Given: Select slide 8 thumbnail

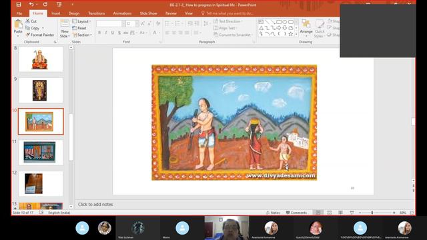Looking at the screenshot, I should click(41, 59).
